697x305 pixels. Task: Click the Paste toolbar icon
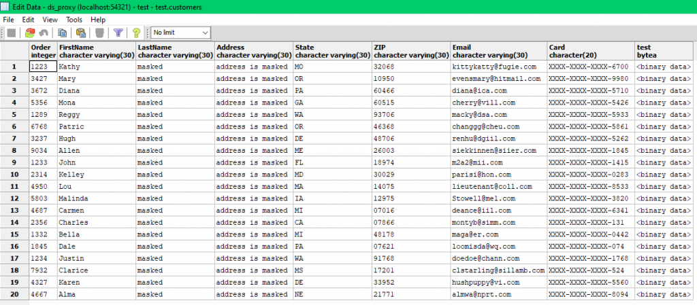(81, 33)
